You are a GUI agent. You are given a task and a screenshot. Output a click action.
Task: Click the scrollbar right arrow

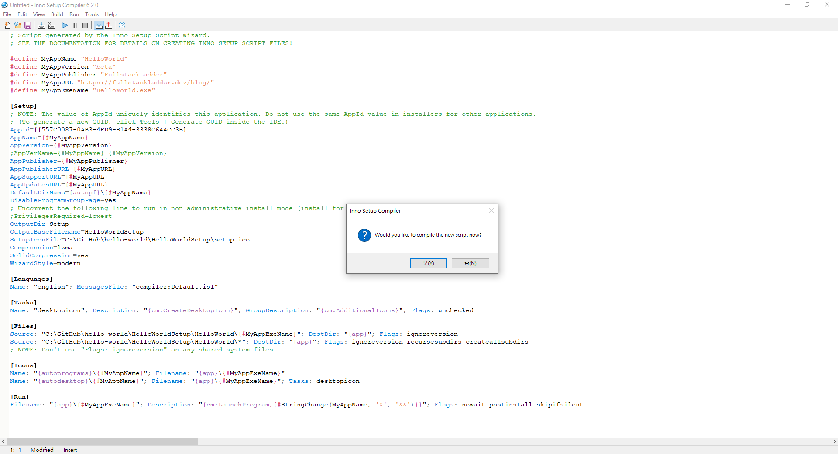click(834, 441)
